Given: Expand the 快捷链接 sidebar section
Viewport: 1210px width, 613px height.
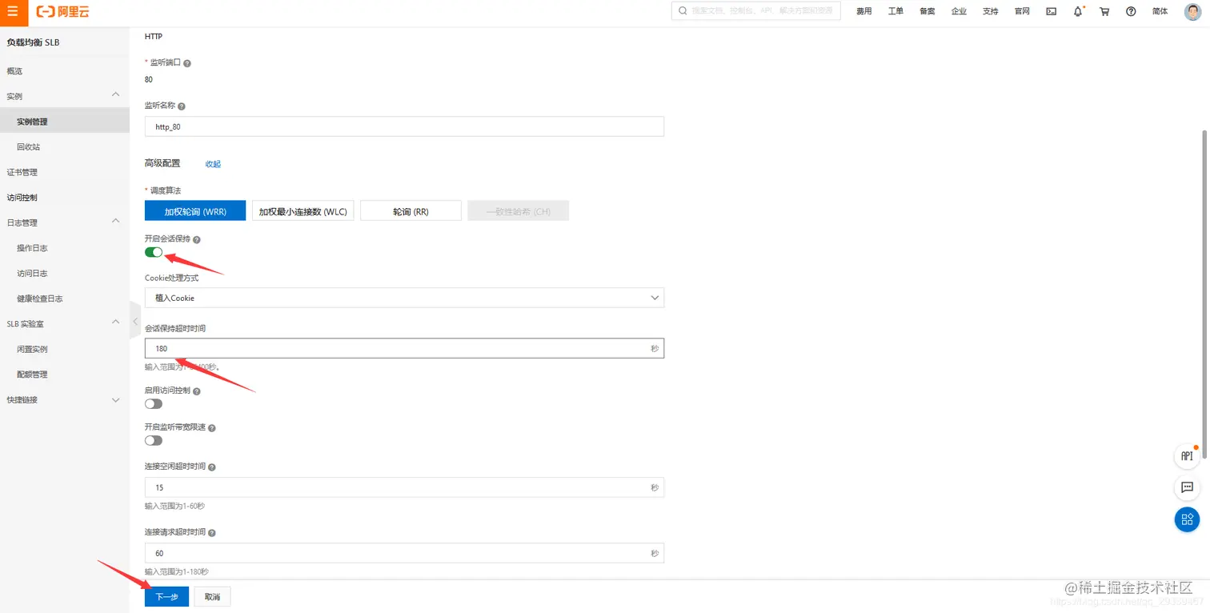Looking at the screenshot, I should 115,399.
